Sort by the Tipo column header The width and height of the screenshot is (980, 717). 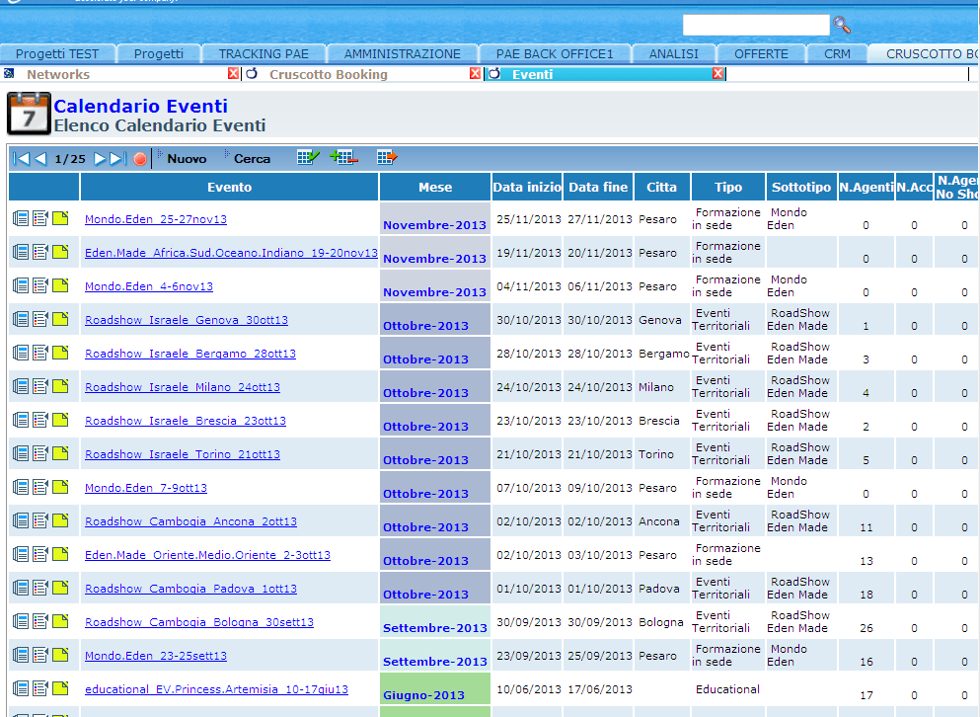(x=728, y=187)
